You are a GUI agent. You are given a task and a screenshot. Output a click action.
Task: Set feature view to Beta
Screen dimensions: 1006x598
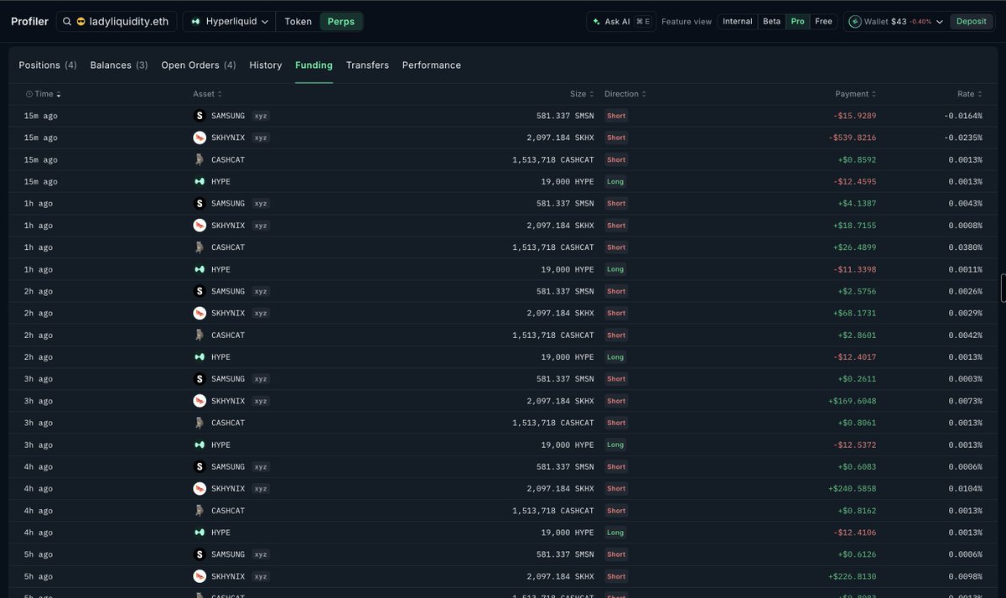click(771, 22)
